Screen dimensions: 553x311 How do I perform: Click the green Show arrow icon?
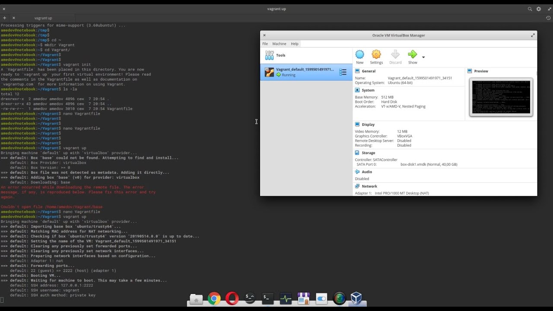[x=413, y=54]
